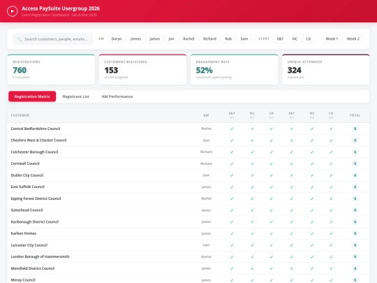Select London Borough of Hammersmith name

(40, 256)
